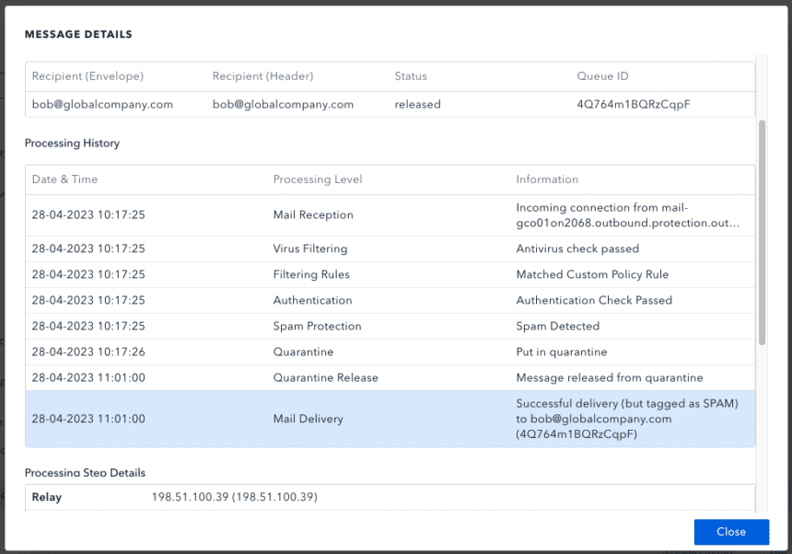Viewport: 792px width, 554px height.
Task: Click the Queue ID 4Q764m1BQRzCqpF
Action: [643, 104]
